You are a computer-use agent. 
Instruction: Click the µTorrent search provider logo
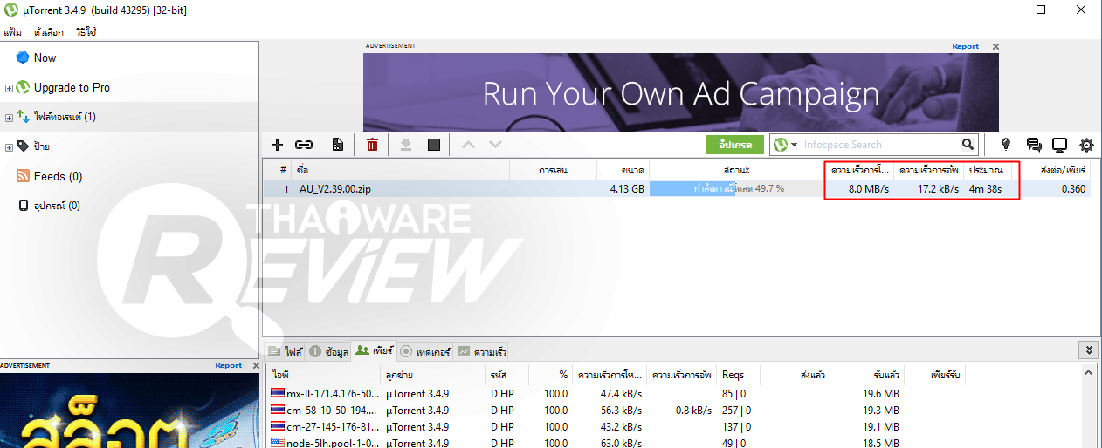click(x=781, y=145)
